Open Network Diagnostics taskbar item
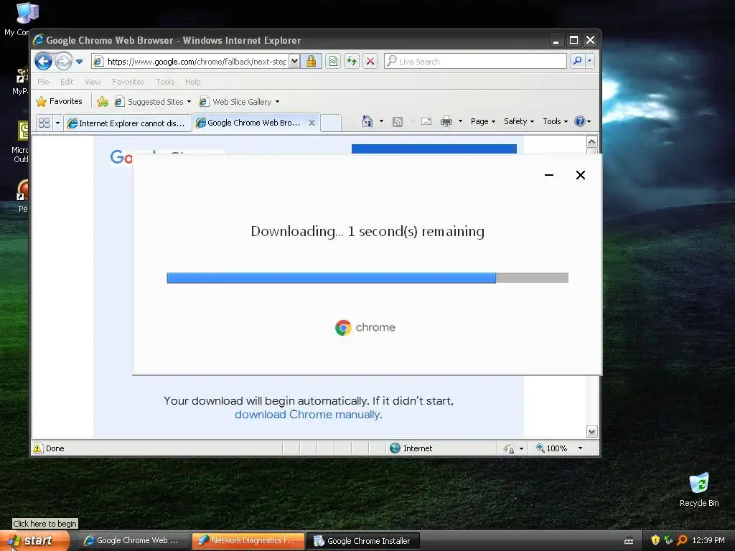Screen dimensions: 735x551 point(248,541)
